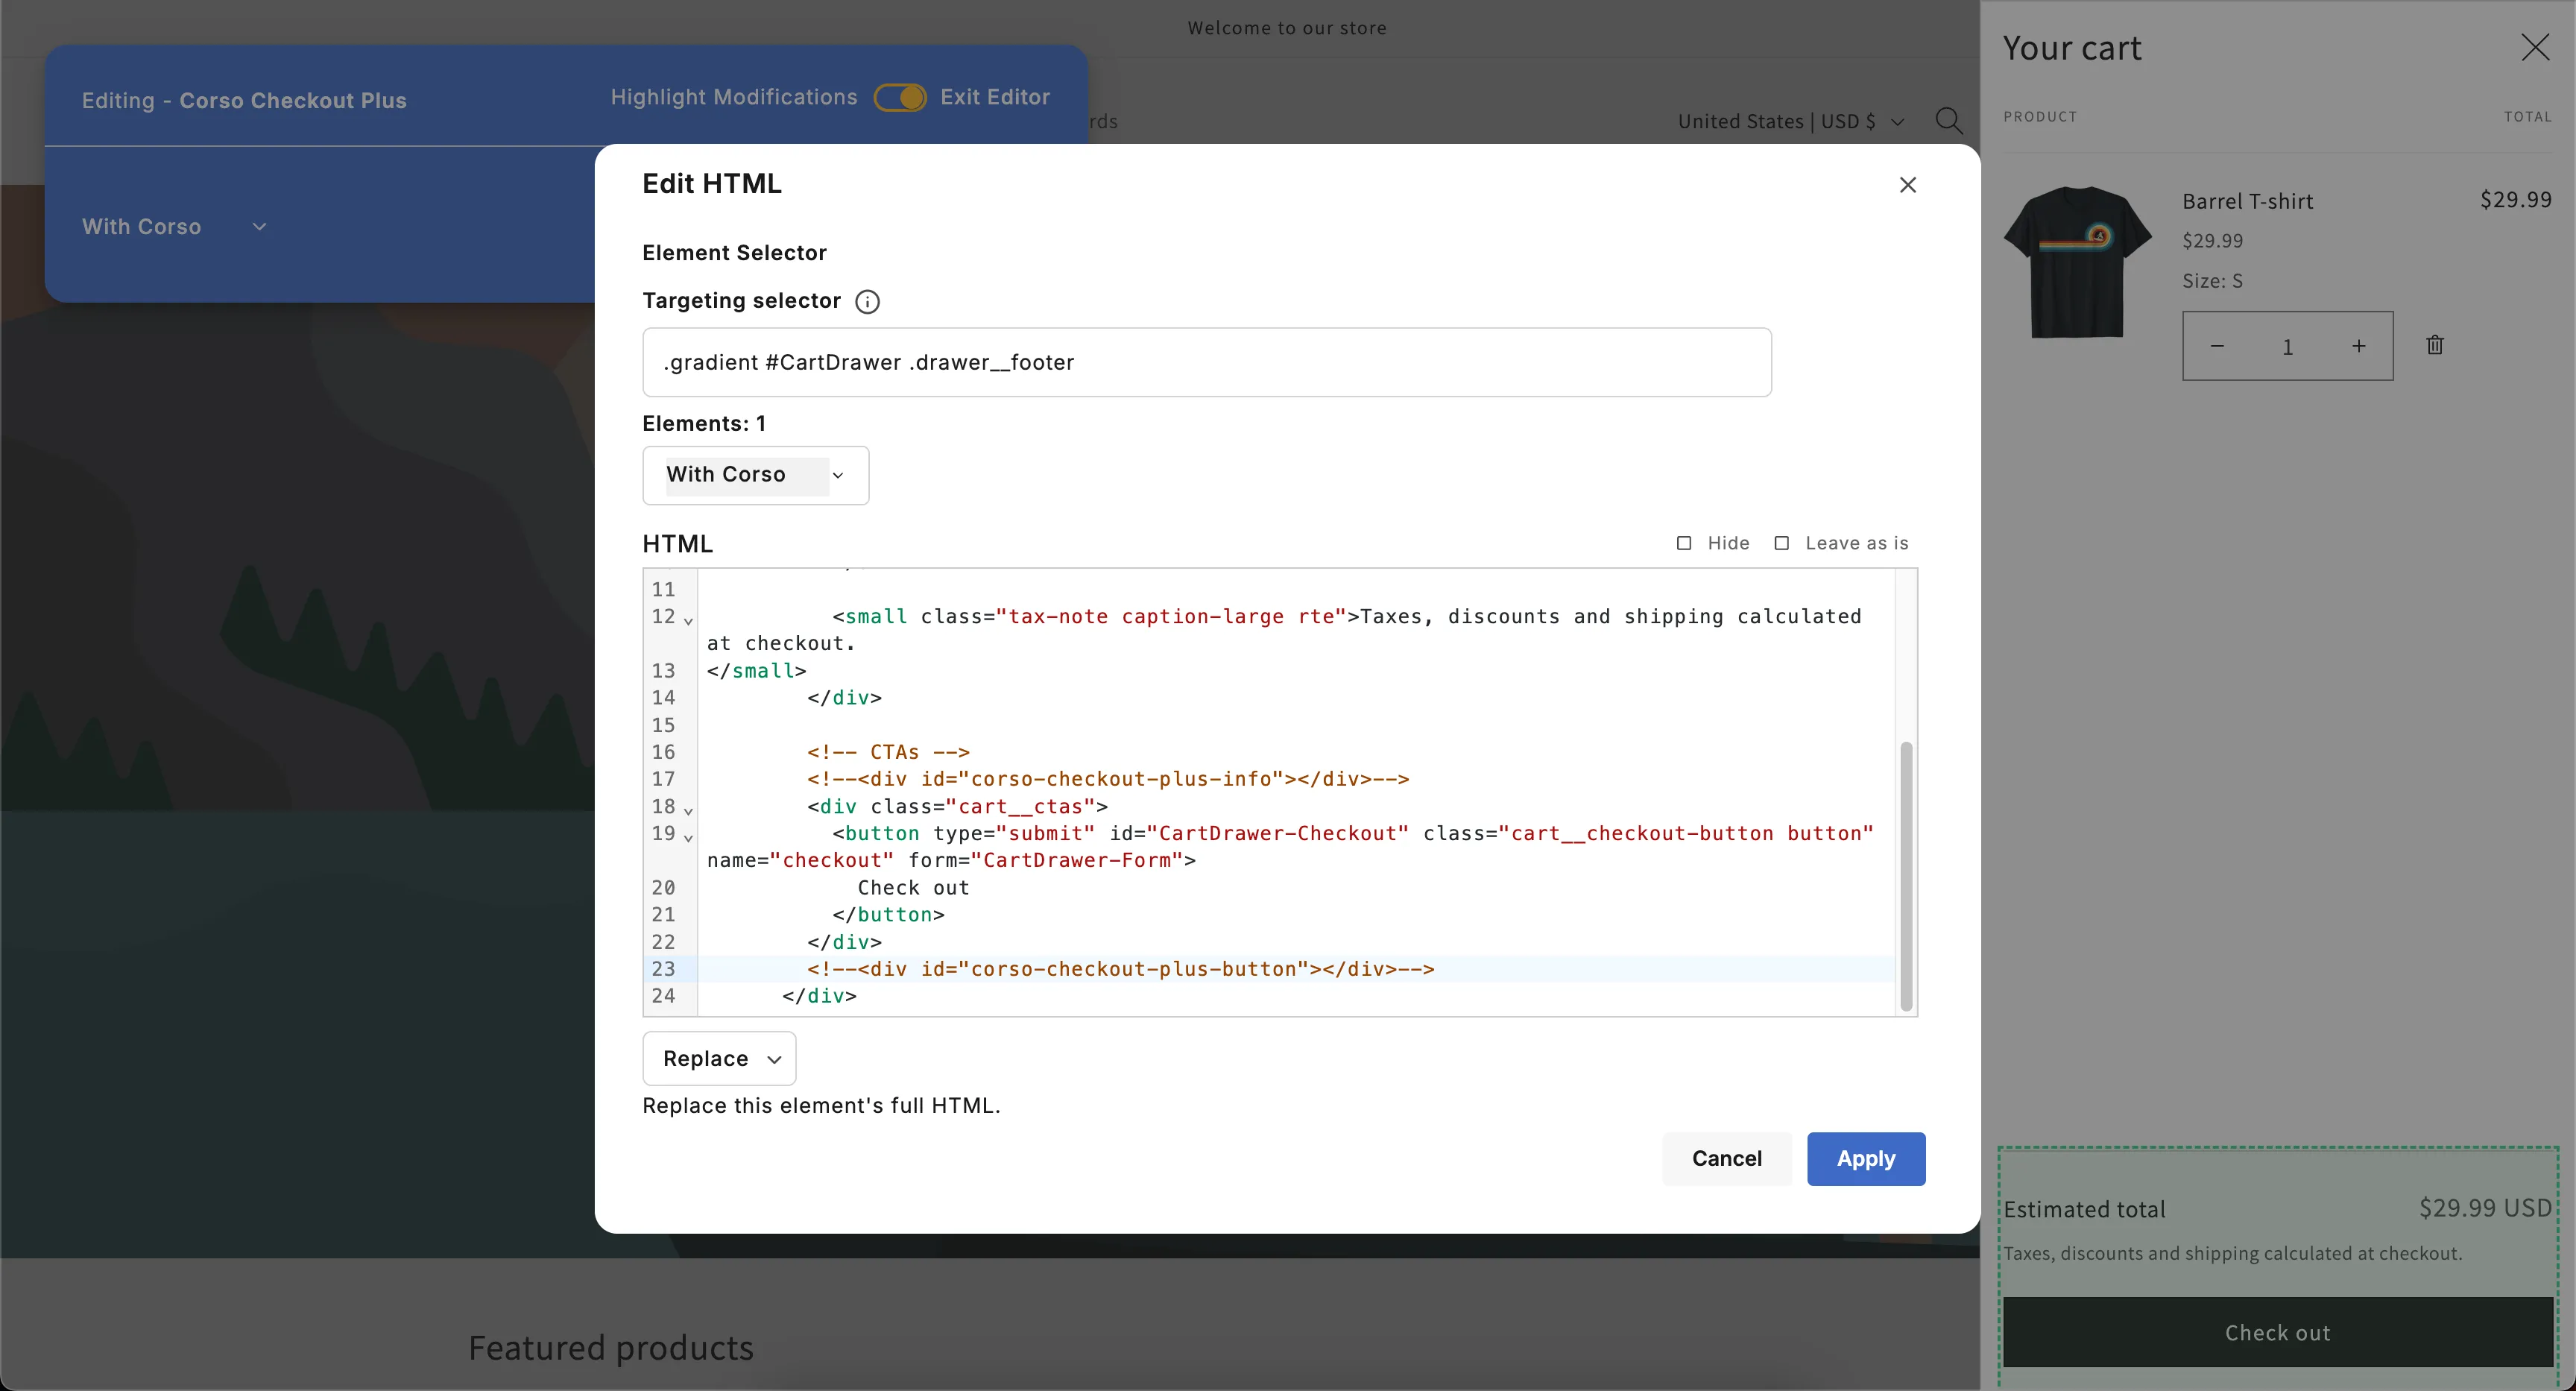2576x1391 pixels.
Task: Toggle the Highlight Modifications switch
Action: pos(899,97)
